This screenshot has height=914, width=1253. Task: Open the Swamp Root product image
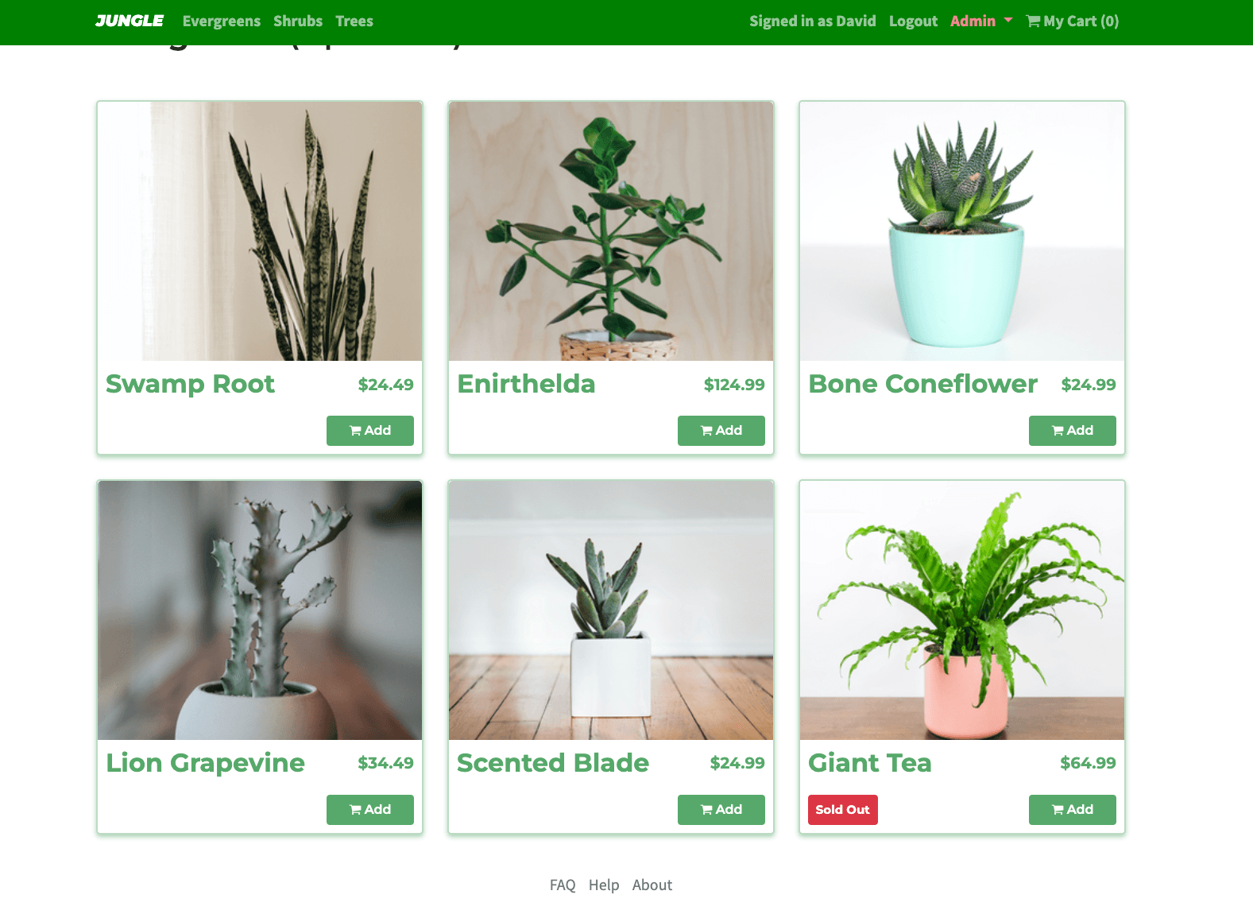[260, 231]
